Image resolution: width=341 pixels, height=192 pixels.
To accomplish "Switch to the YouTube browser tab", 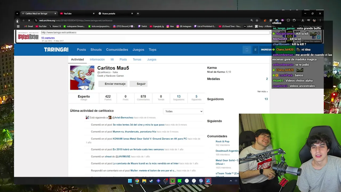I will click(77, 14).
